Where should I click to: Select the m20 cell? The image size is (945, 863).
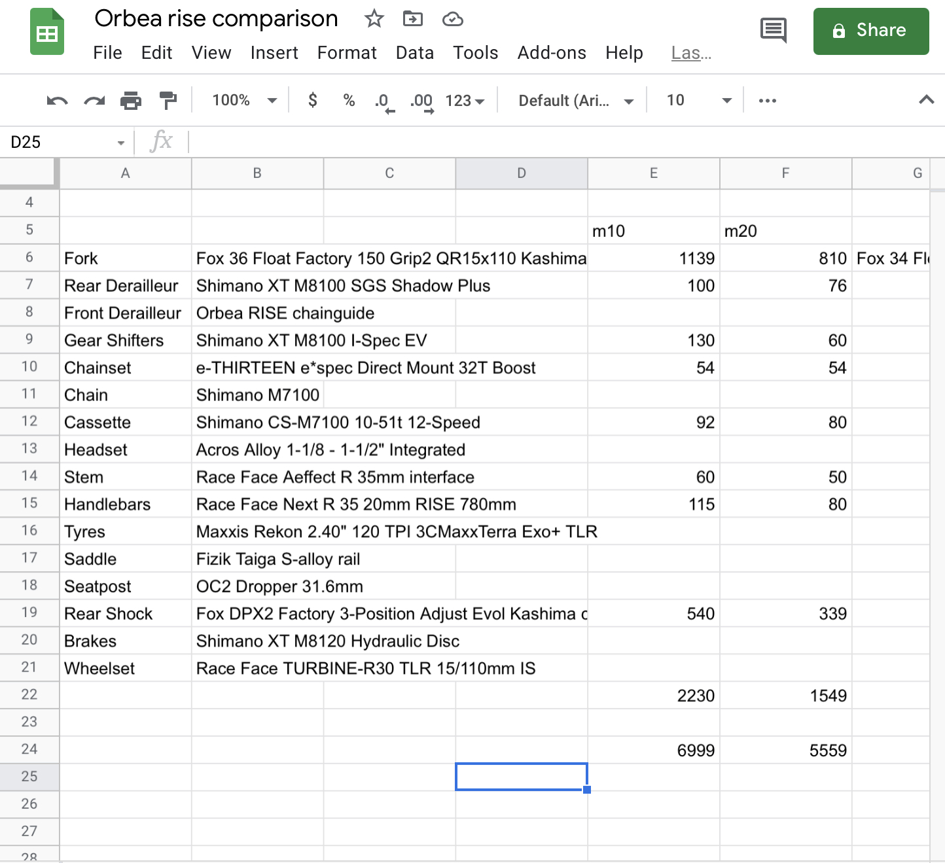point(786,231)
